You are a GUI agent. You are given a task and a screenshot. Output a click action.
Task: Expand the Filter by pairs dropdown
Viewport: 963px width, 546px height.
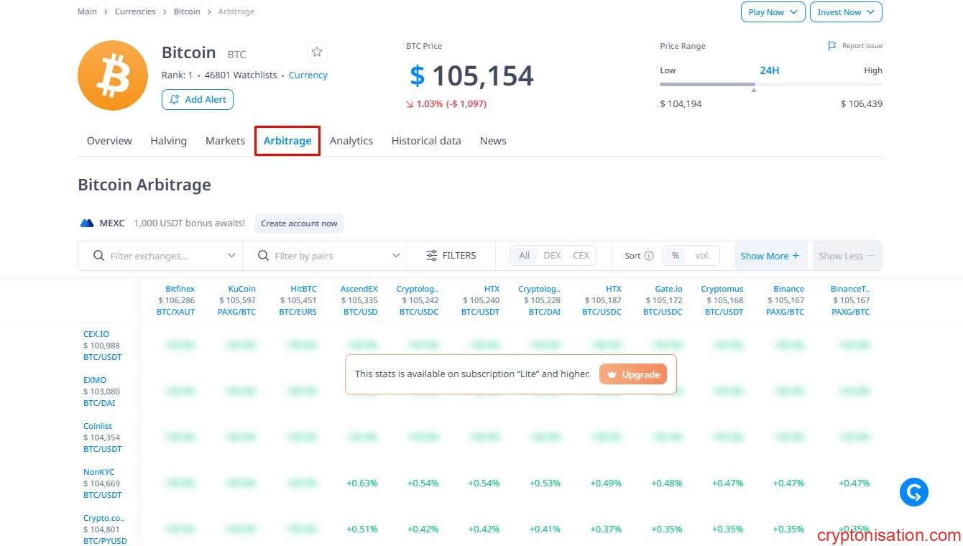pyautogui.click(x=396, y=256)
